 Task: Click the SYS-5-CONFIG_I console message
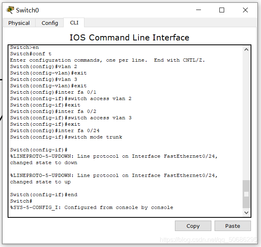[92, 207]
